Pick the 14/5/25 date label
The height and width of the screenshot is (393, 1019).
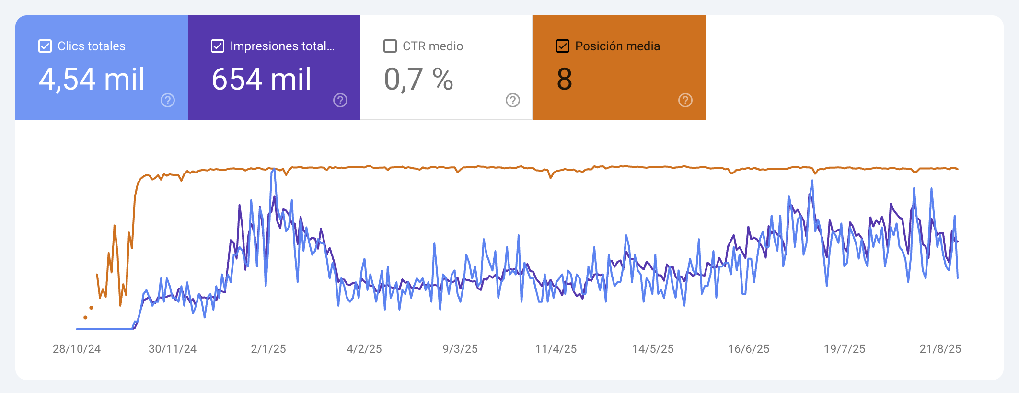coord(653,349)
